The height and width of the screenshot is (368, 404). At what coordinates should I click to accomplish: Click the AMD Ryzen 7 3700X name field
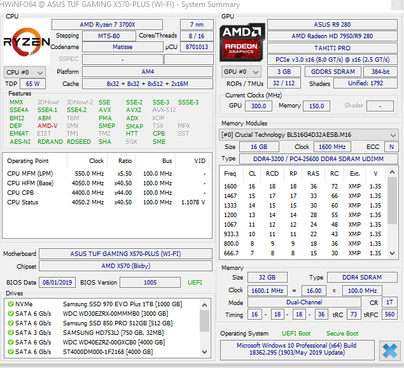(107, 24)
